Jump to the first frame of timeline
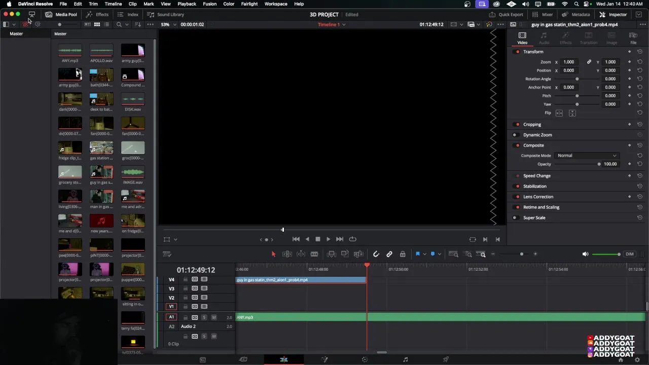The width and height of the screenshot is (649, 365). [296, 239]
